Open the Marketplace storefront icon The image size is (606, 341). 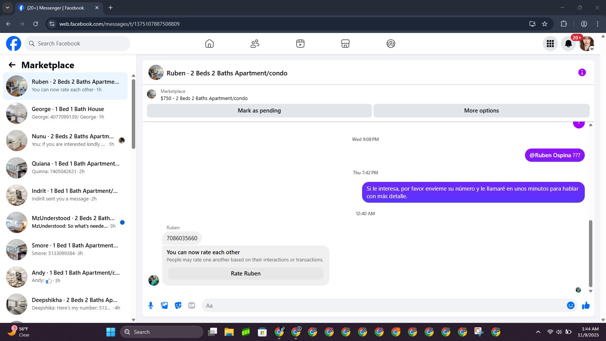(345, 44)
